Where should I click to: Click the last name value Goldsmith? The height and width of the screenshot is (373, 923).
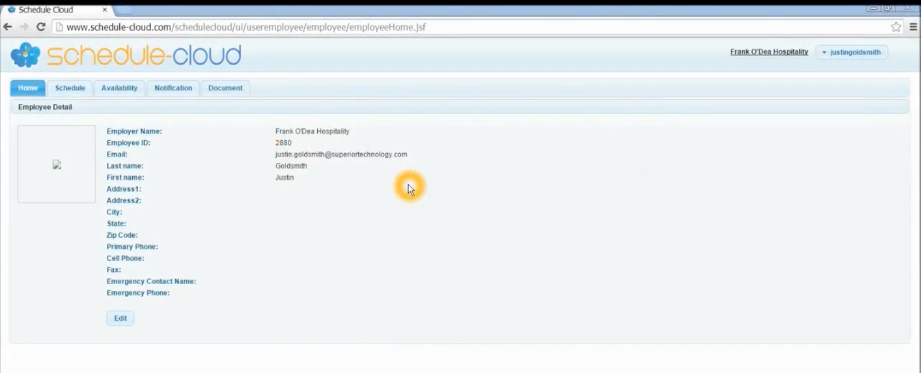(x=291, y=166)
